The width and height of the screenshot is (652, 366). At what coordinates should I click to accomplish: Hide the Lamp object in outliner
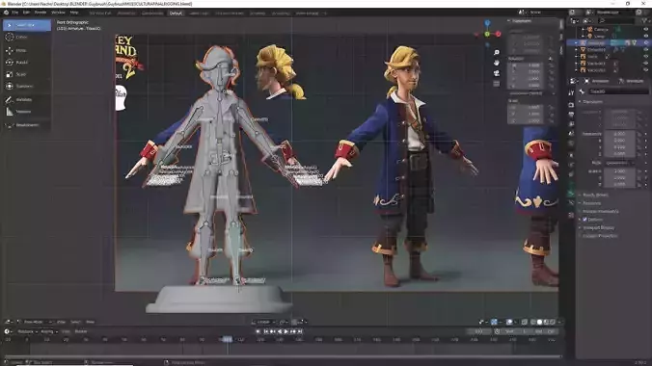pos(646,37)
